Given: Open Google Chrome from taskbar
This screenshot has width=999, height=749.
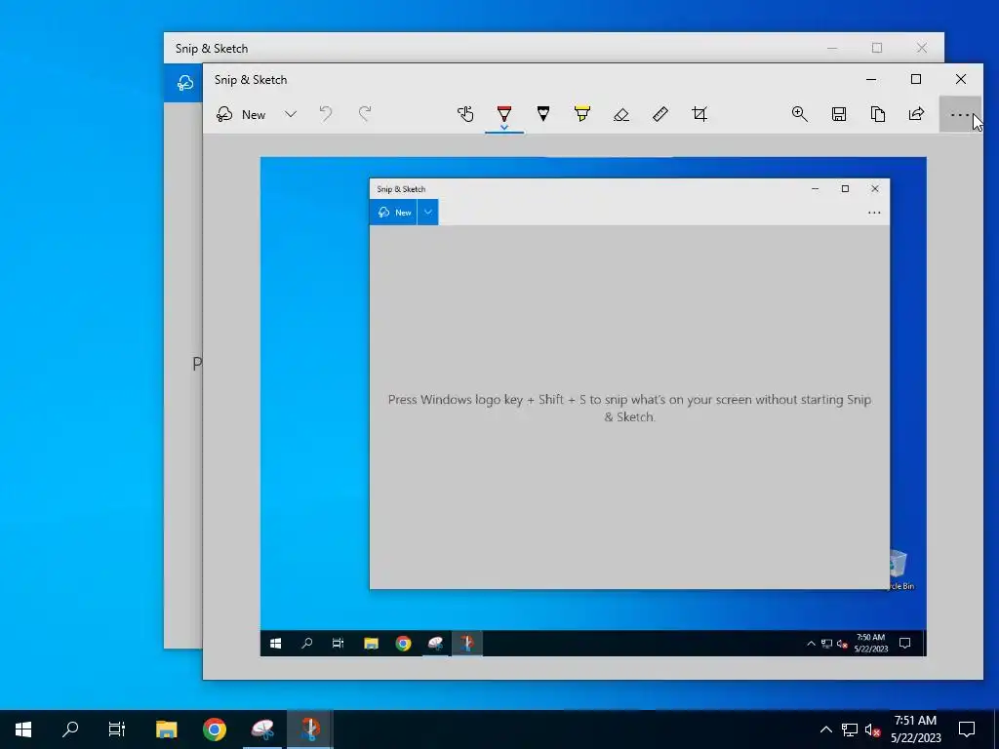Looking at the screenshot, I should [214, 729].
